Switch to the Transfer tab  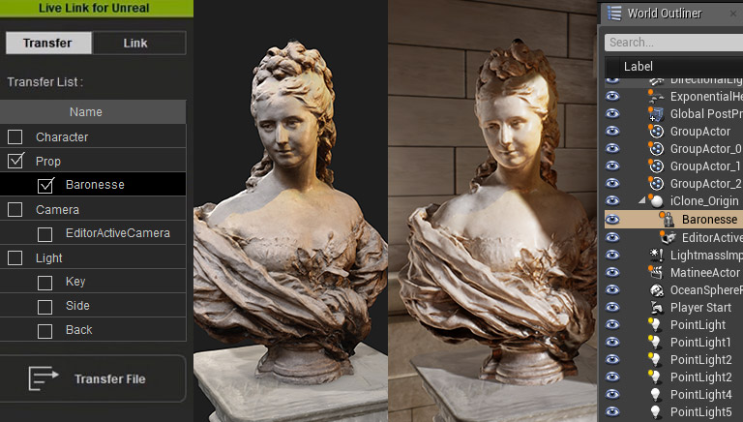coord(48,44)
